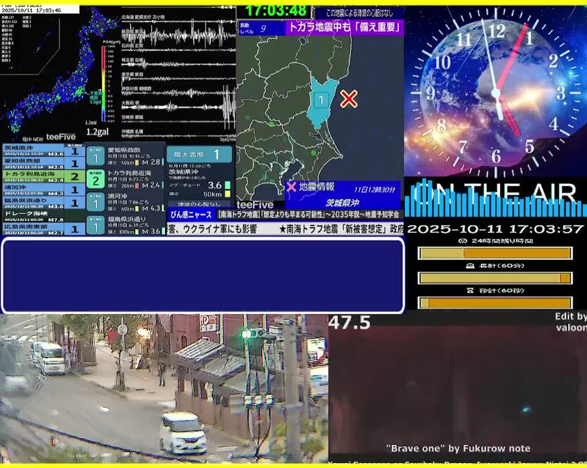The width and height of the screenshot is (587, 468).
Task: Click the alarm icon beside 長針(60分)
Action: coord(470,265)
